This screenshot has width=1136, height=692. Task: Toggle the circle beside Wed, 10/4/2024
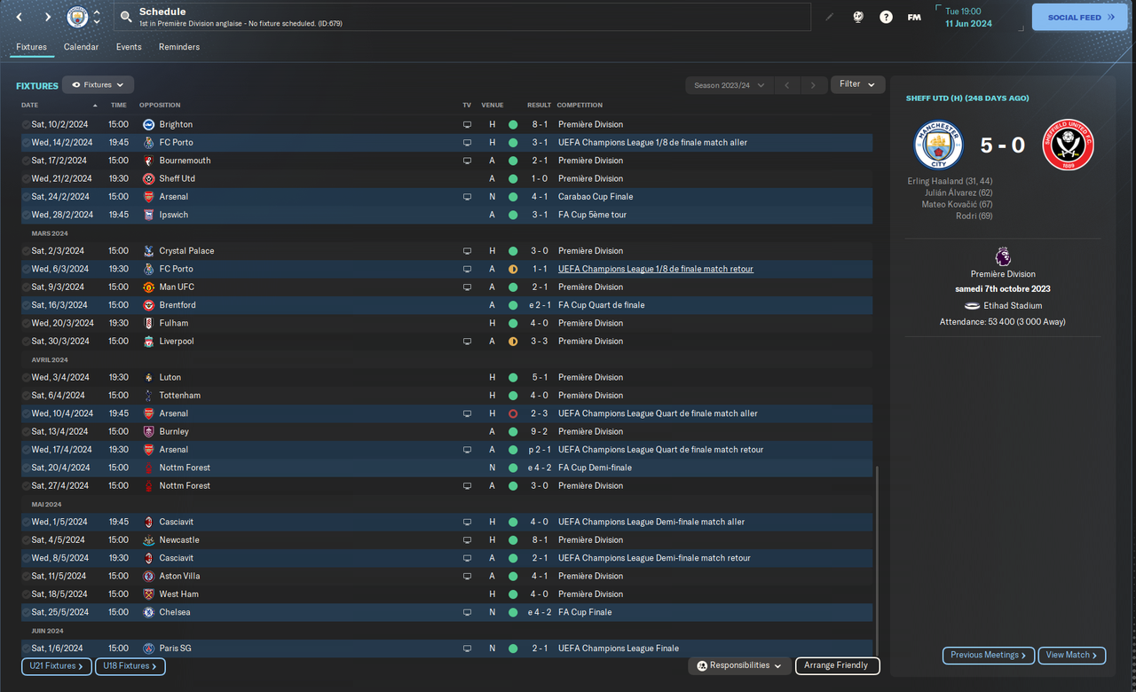(x=26, y=413)
